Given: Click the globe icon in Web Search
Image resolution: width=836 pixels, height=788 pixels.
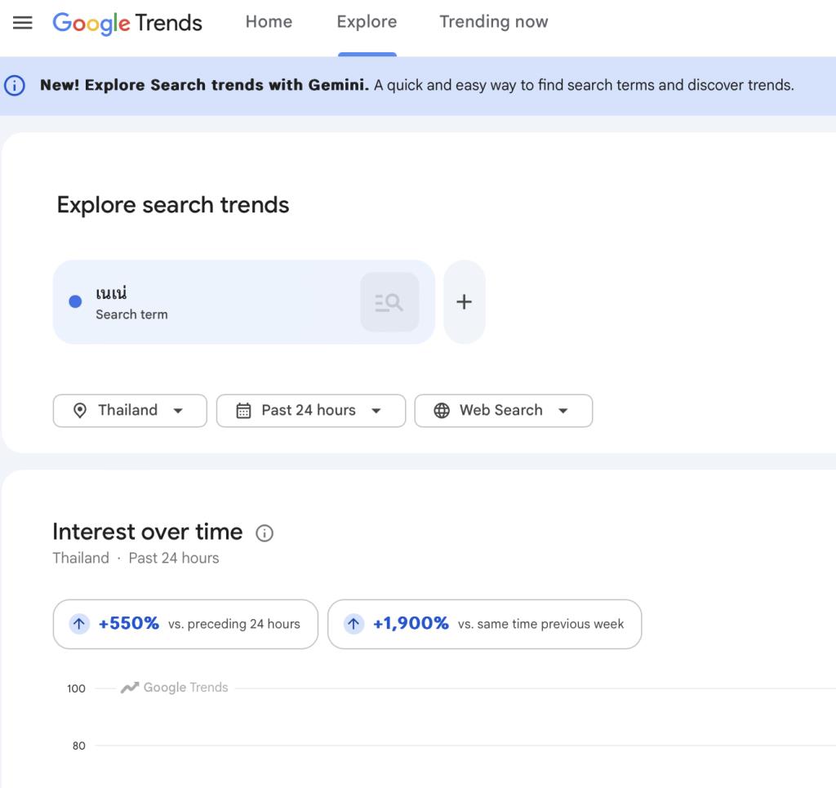Looking at the screenshot, I should click(x=442, y=411).
